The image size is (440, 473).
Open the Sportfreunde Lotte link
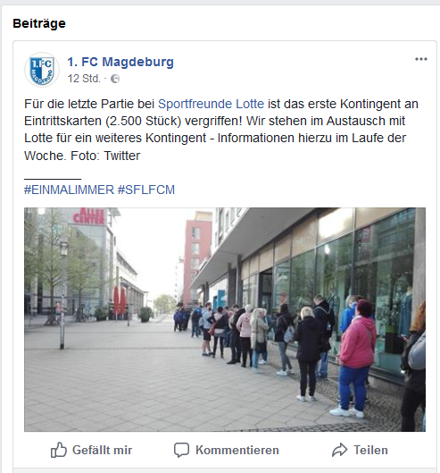click(x=212, y=104)
